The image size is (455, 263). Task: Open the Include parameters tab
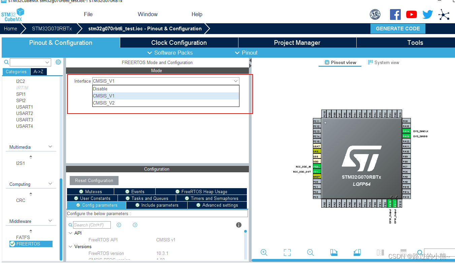[157, 205]
